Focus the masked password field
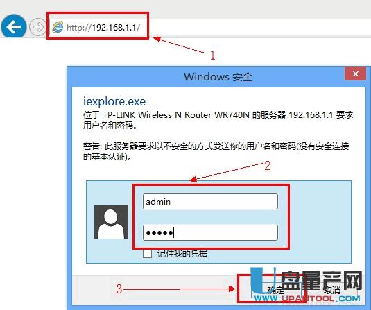 210,232
